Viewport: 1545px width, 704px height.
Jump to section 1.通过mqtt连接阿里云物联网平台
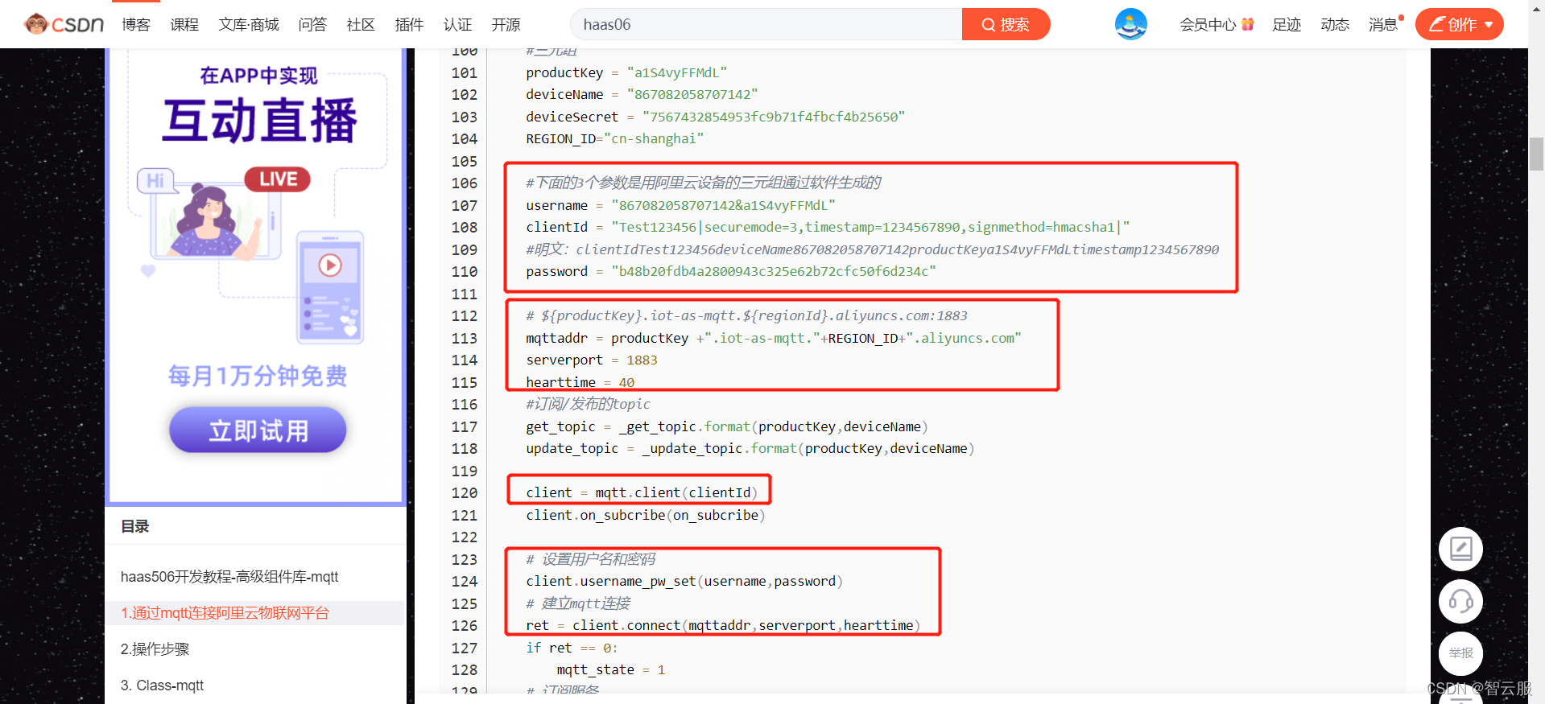point(225,612)
